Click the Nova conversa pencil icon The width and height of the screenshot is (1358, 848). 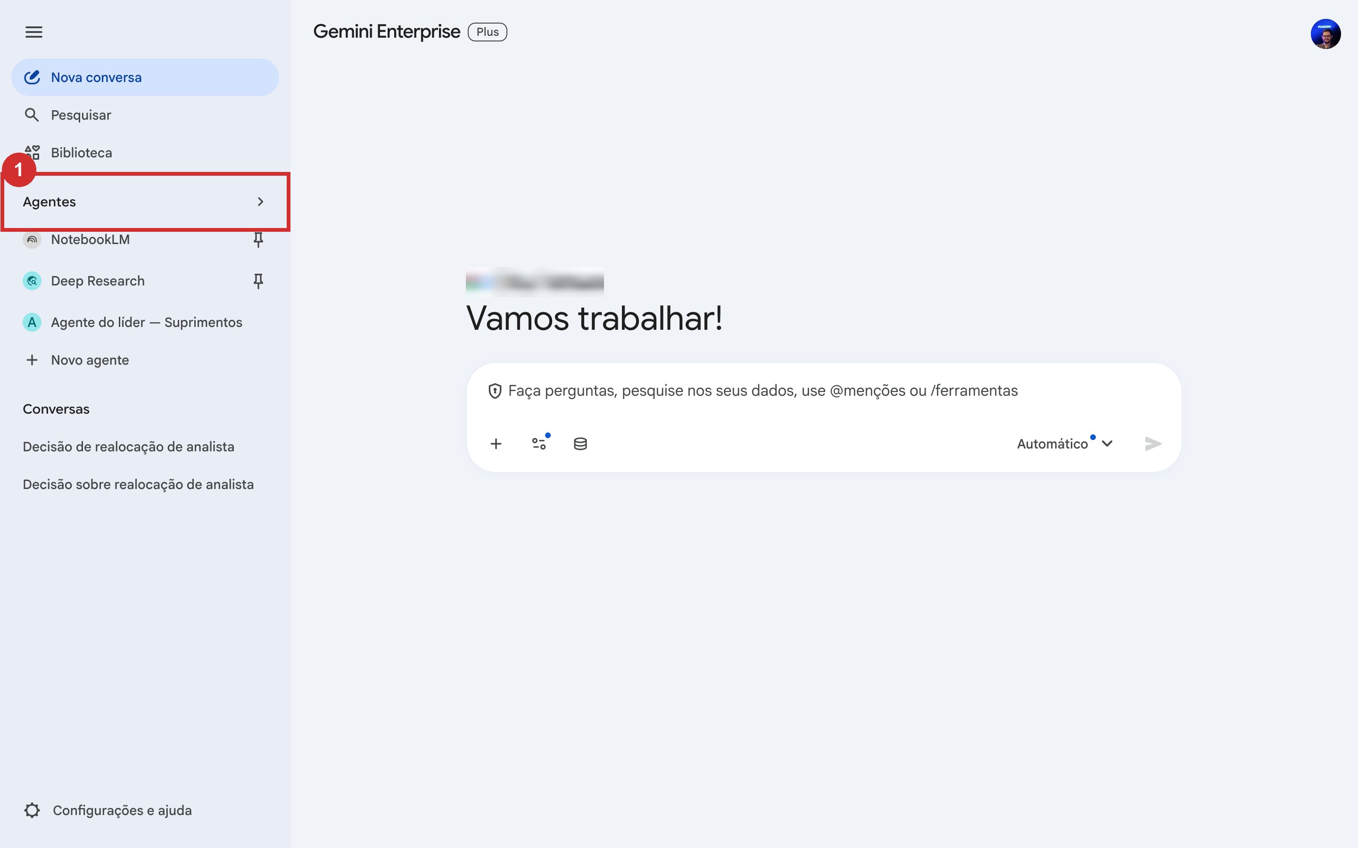[x=32, y=77]
